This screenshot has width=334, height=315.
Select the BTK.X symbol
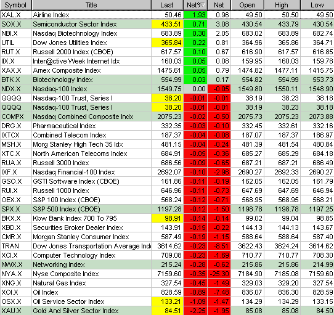click(x=10, y=80)
